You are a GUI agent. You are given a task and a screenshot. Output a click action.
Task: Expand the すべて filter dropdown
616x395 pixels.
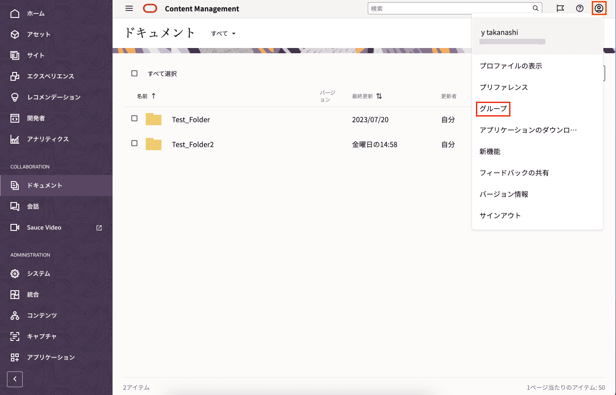(223, 34)
